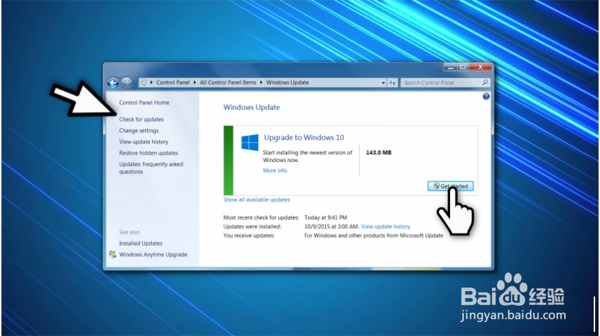
Task: Expand the arrow after Control Panel breadcrumb
Action: point(195,82)
